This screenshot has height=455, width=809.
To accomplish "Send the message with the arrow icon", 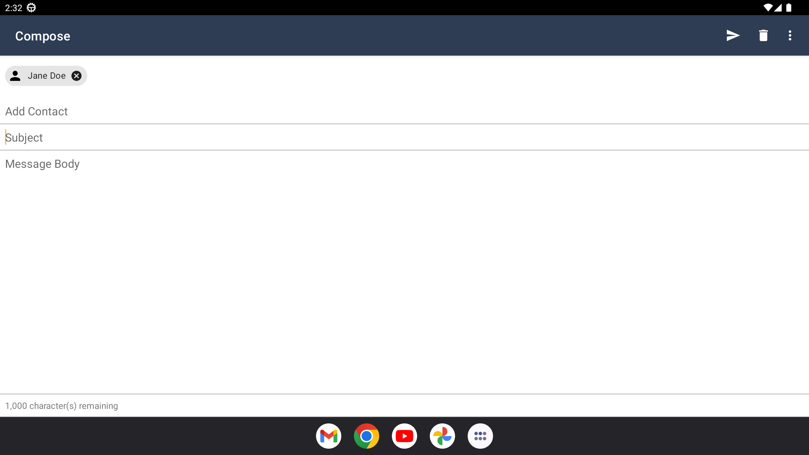I will [x=733, y=35].
